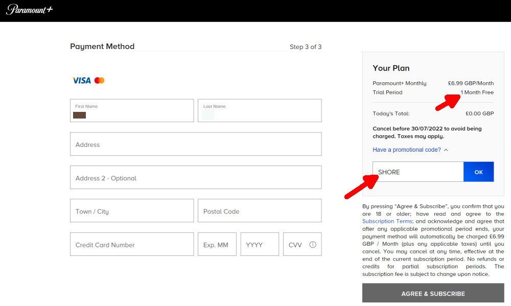Open the CVV info tooltip icon

coord(313,245)
